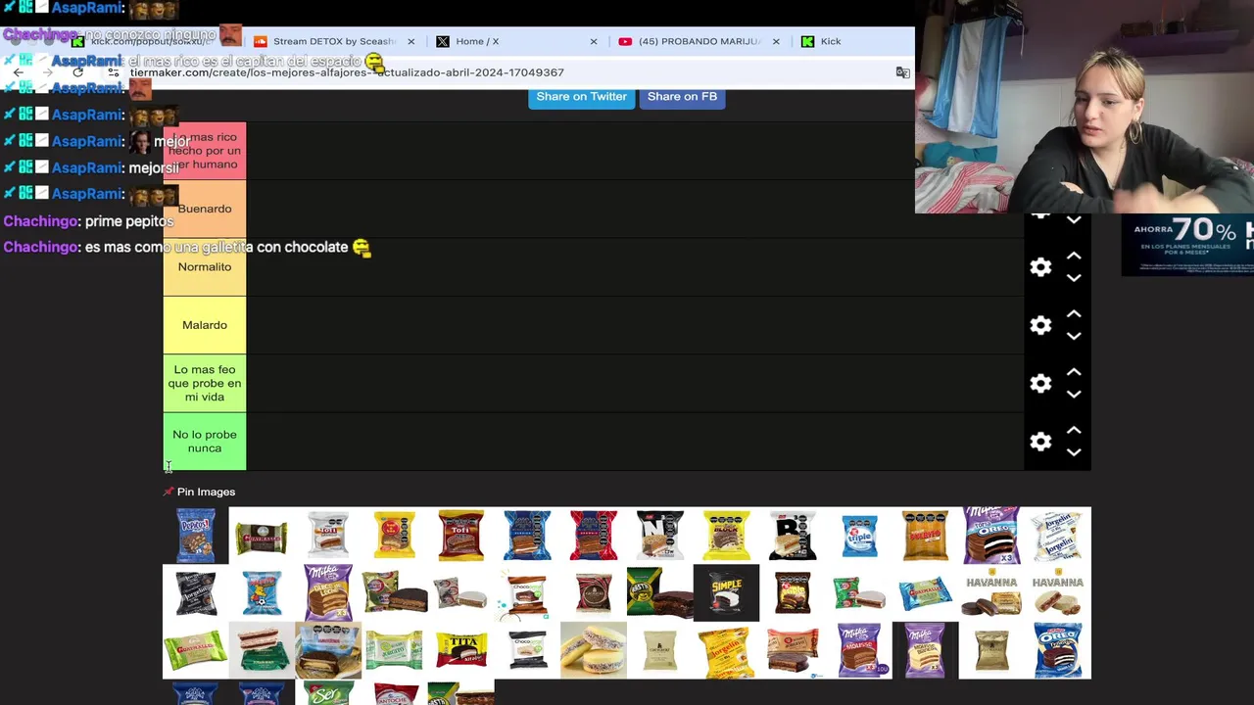The image size is (1254, 705).
Task: Move Lo mas feo tier down
Action: (x=1074, y=395)
